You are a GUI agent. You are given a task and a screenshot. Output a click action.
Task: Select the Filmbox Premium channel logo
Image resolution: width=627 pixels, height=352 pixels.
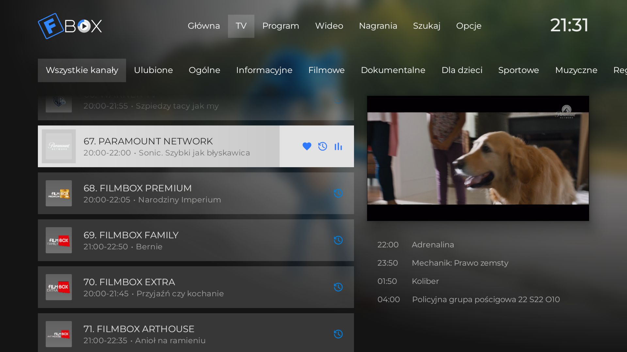coord(59,193)
